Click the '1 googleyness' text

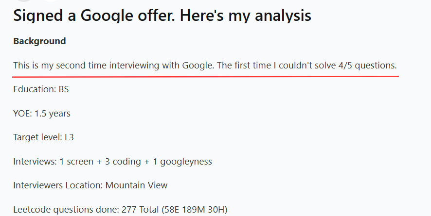click(x=182, y=162)
